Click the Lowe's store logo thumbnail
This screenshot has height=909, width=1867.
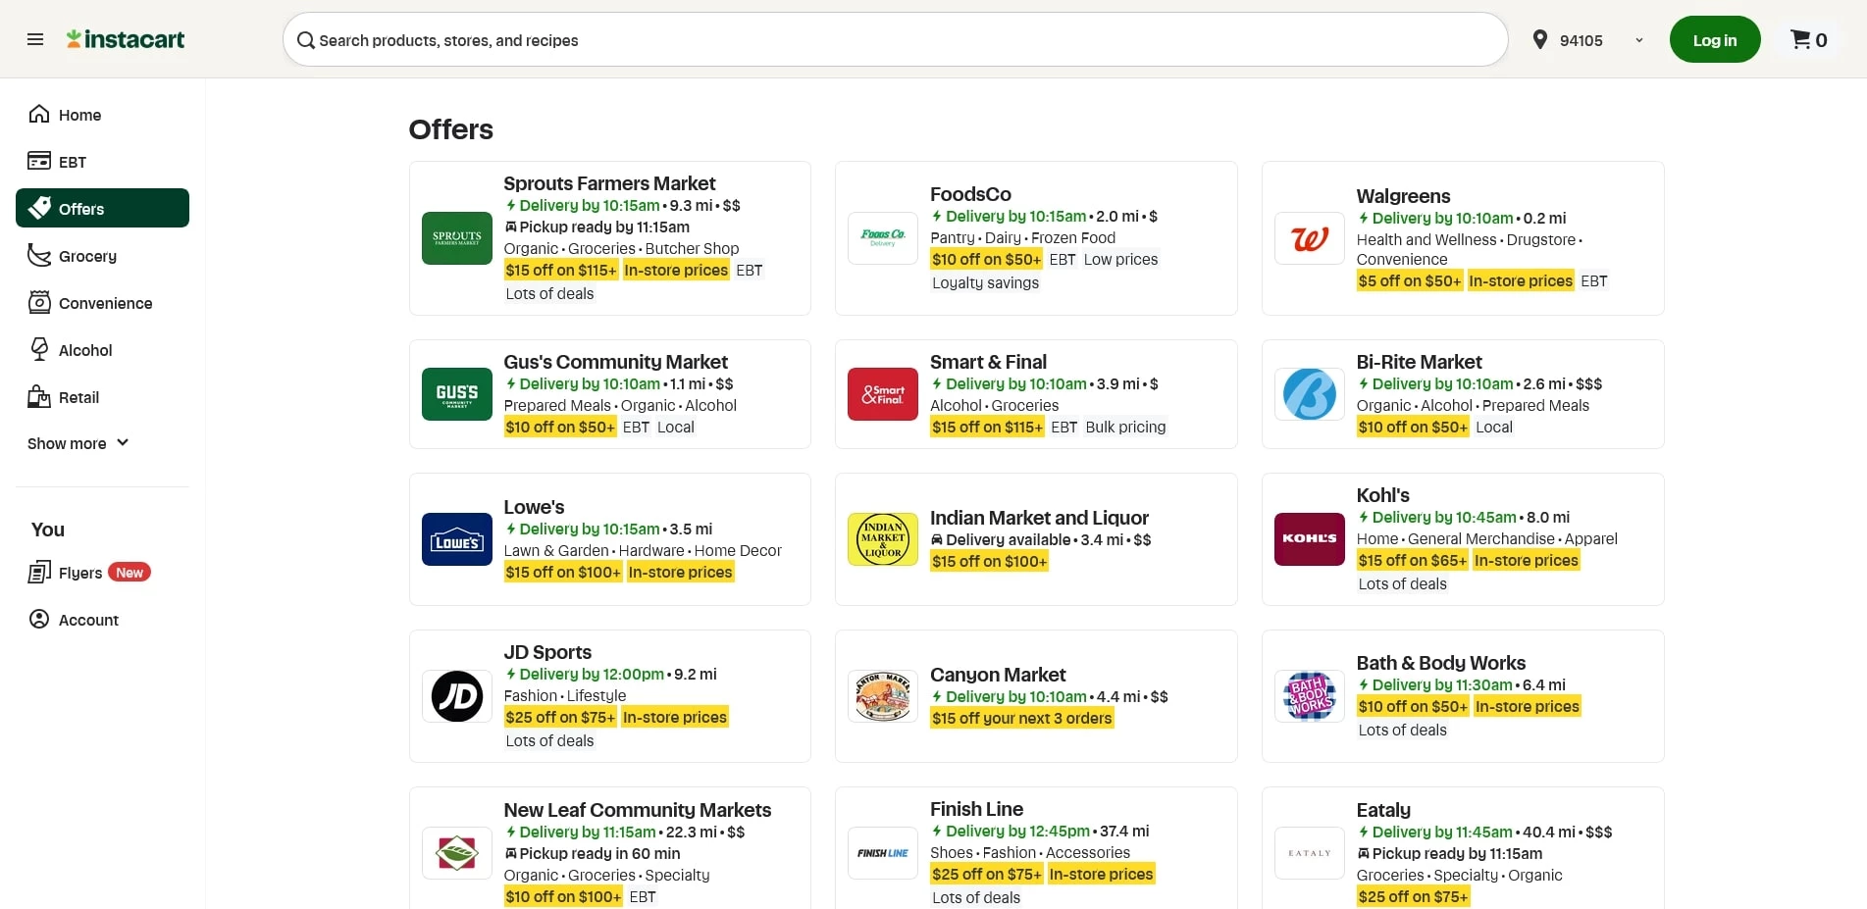coord(456,538)
